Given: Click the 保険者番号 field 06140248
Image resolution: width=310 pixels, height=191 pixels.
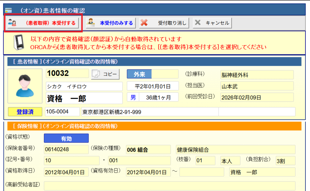Looking at the screenshot, I should click(x=66, y=150).
